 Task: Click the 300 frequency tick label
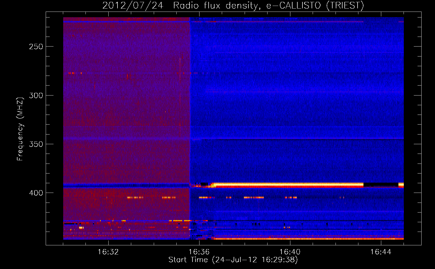[x=36, y=95]
